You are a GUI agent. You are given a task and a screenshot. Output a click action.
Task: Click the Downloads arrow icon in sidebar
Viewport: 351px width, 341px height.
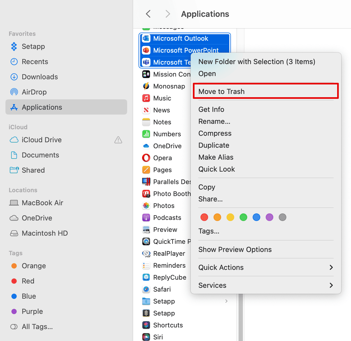(14, 77)
